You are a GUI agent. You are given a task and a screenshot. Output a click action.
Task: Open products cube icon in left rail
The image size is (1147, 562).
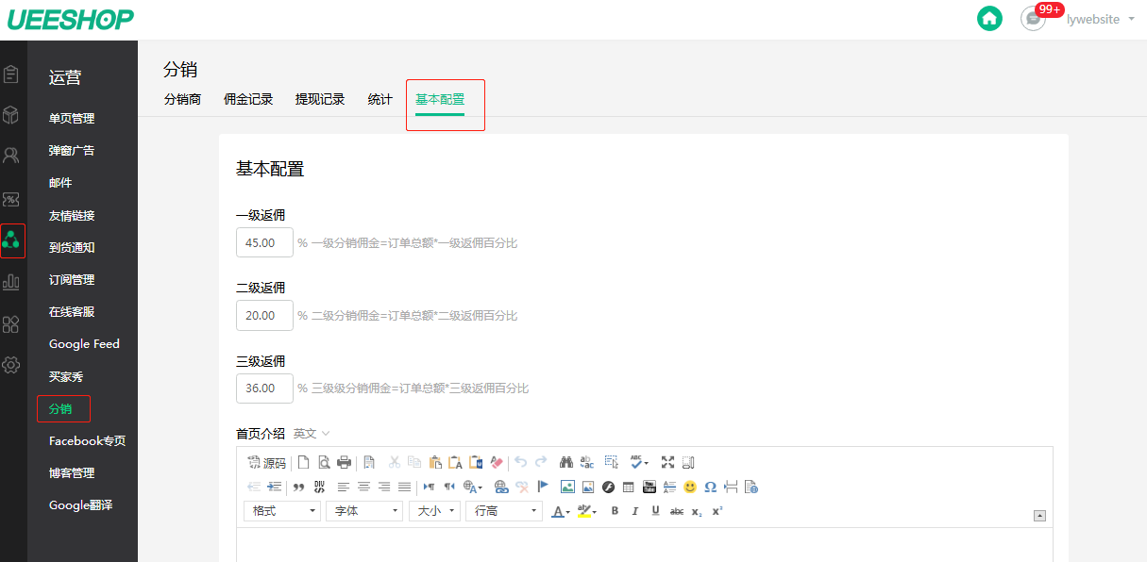11,115
